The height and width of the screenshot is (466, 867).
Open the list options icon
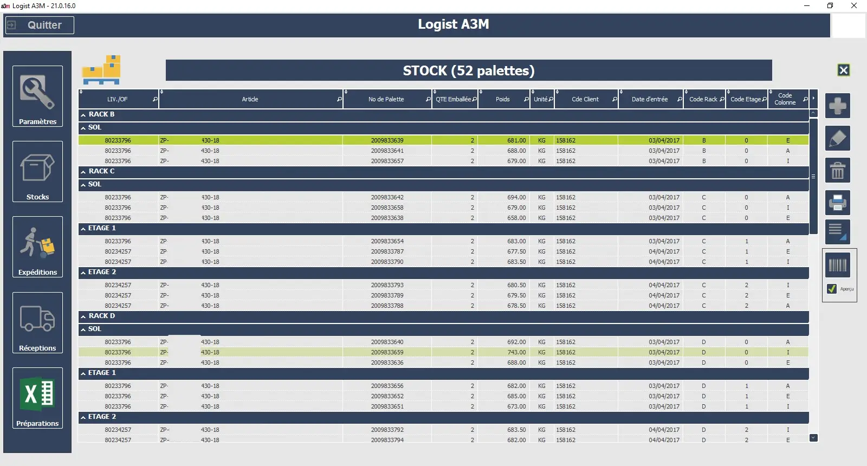pyautogui.click(x=838, y=232)
